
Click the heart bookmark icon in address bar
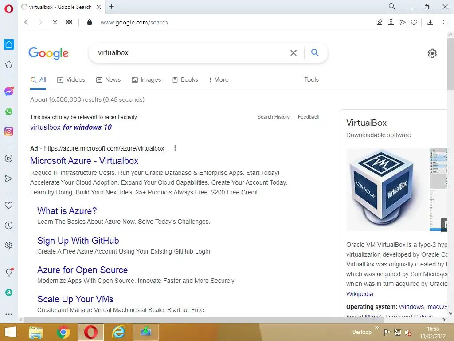(x=414, y=22)
